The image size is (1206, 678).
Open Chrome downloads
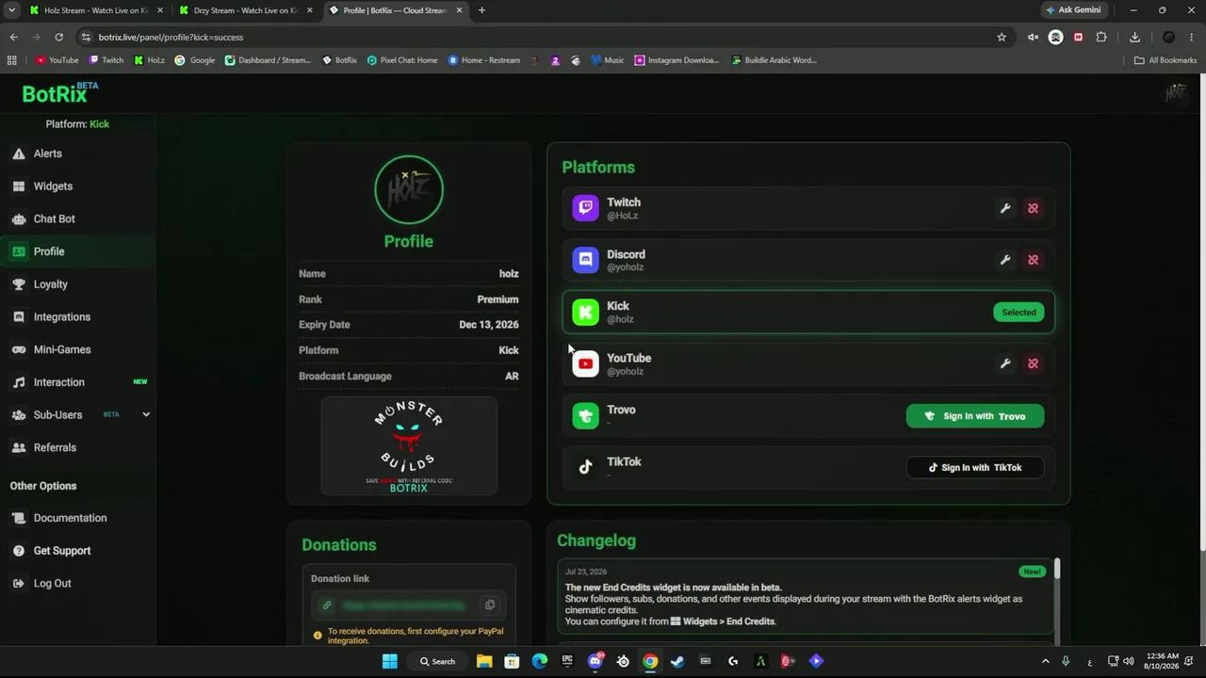click(x=1134, y=37)
